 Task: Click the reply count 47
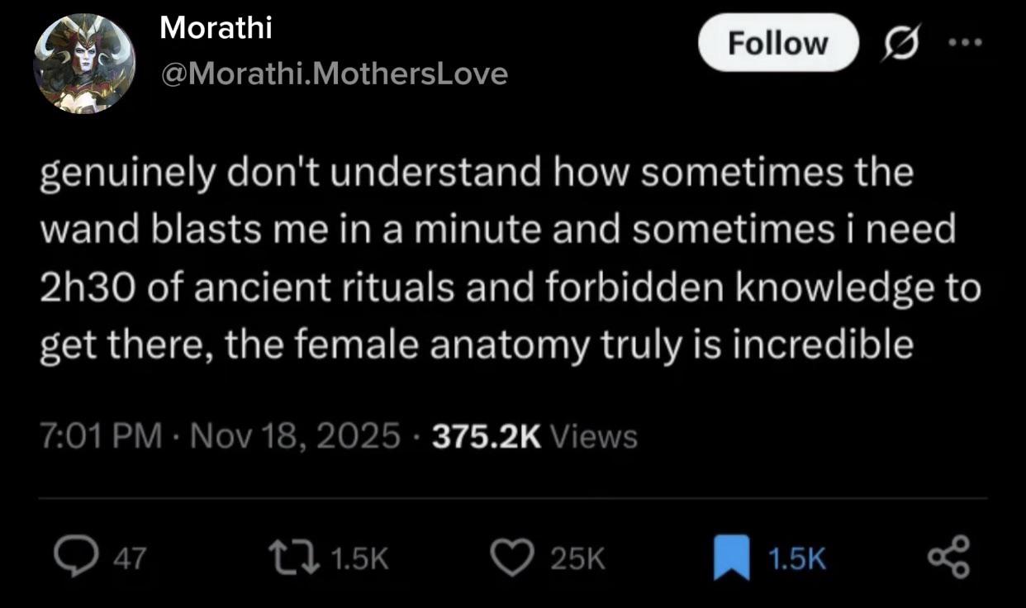[128, 560]
